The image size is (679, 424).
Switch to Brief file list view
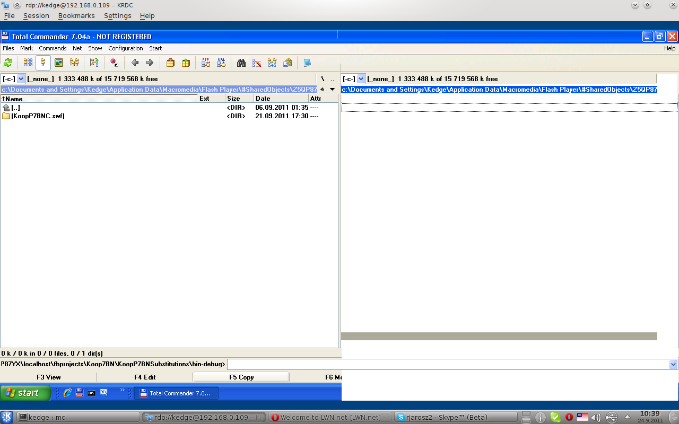click(x=28, y=63)
